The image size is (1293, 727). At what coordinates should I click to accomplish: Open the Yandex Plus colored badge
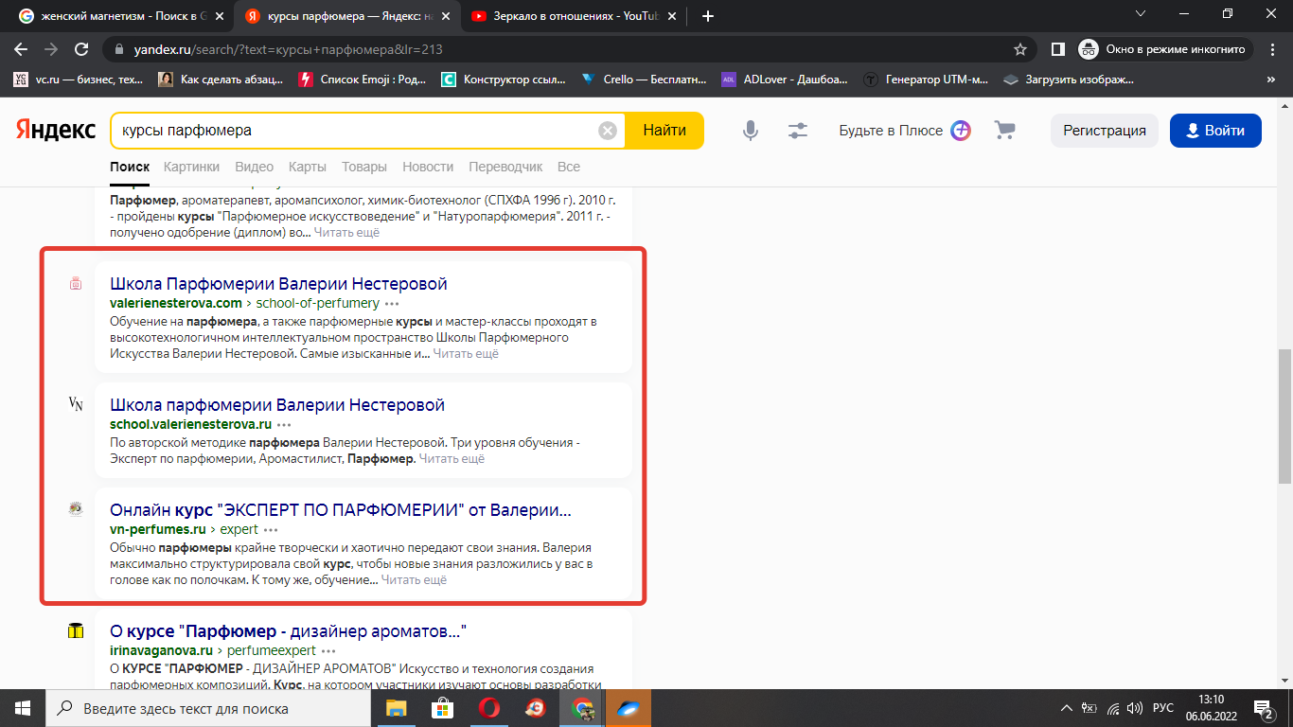[961, 131]
